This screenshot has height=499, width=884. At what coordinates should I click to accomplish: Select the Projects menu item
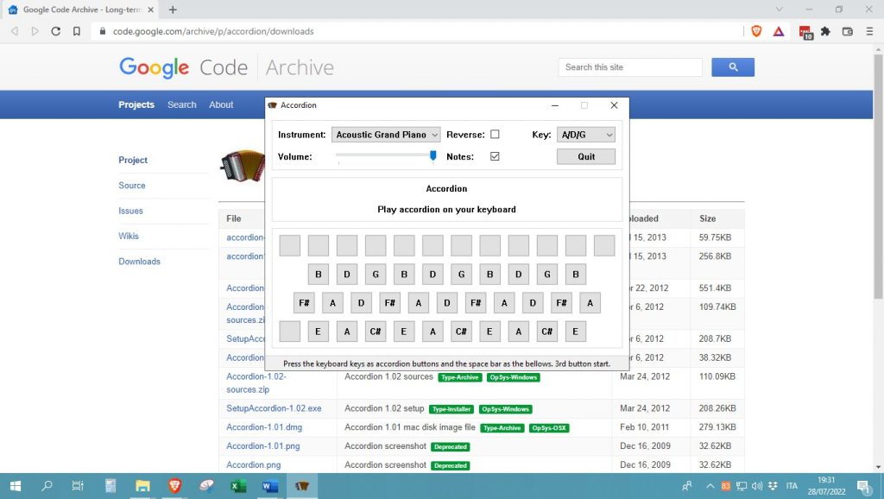point(136,104)
